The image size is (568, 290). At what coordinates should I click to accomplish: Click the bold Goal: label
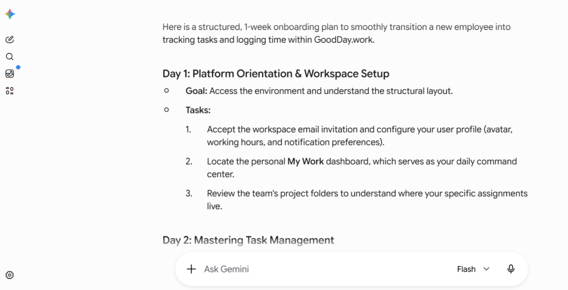pyautogui.click(x=196, y=91)
